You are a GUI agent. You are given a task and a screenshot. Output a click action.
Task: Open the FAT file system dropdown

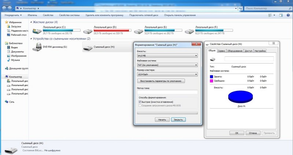point(167,65)
